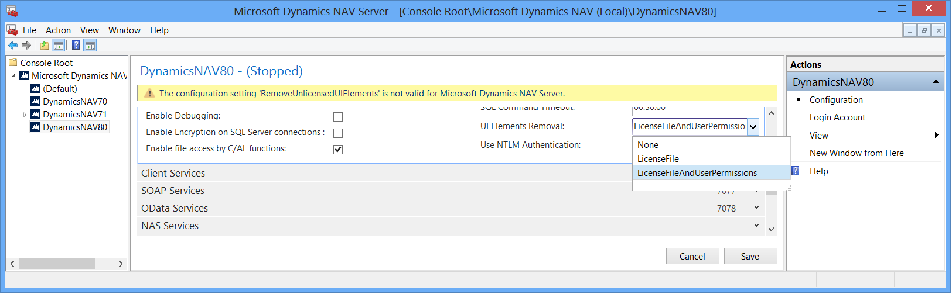This screenshot has height=294, width=952.
Task: Toggle the Enable Debugging checkbox
Action: coord(338,117)
